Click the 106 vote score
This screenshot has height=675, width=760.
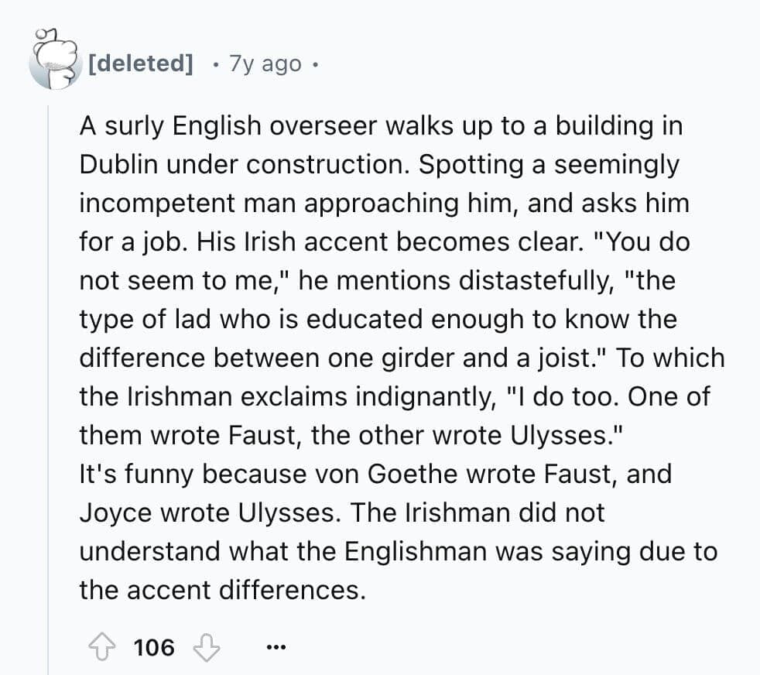[x=154, y=646]
